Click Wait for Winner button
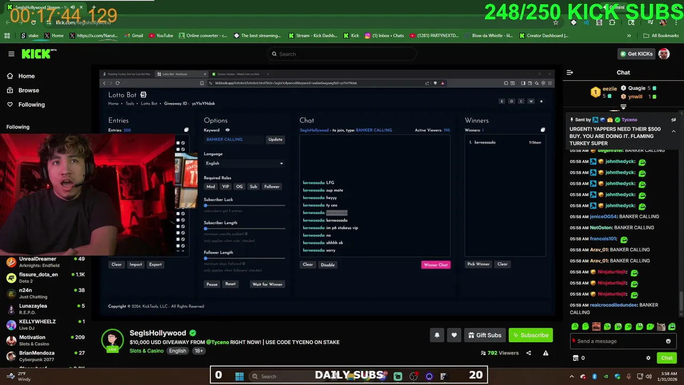684x385 pixels. tap(267, 284)
